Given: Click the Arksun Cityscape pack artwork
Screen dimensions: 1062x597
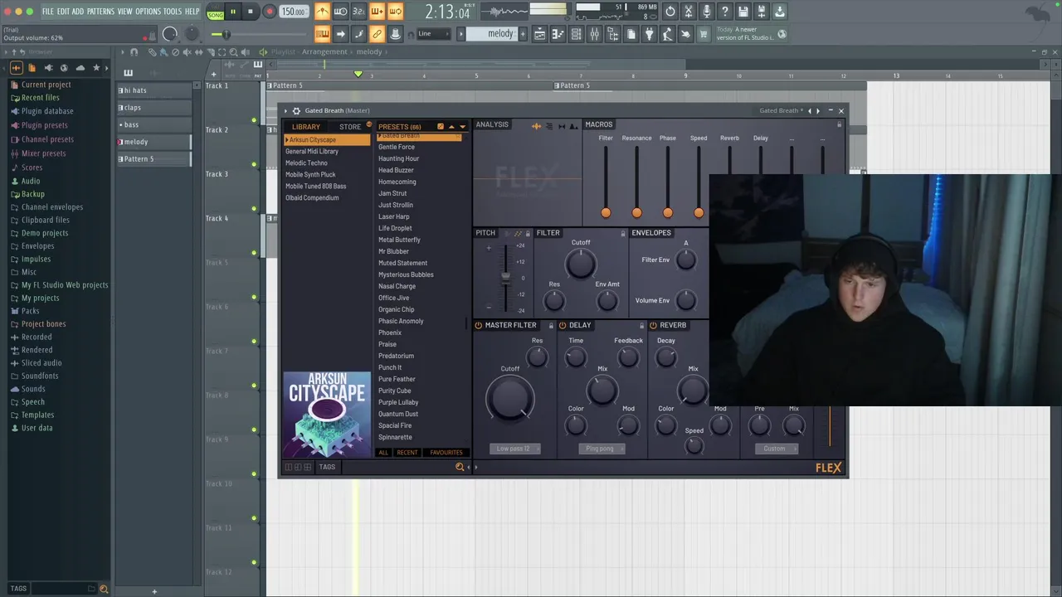Looking at the screenshot, I should pyautogui.click(x=327, y=414).
